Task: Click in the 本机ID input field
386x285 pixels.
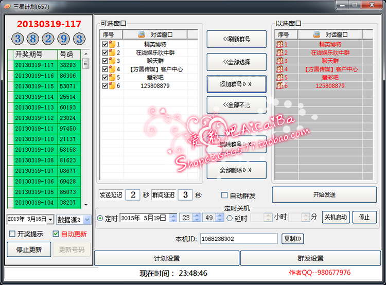Action: pos(238,239)
